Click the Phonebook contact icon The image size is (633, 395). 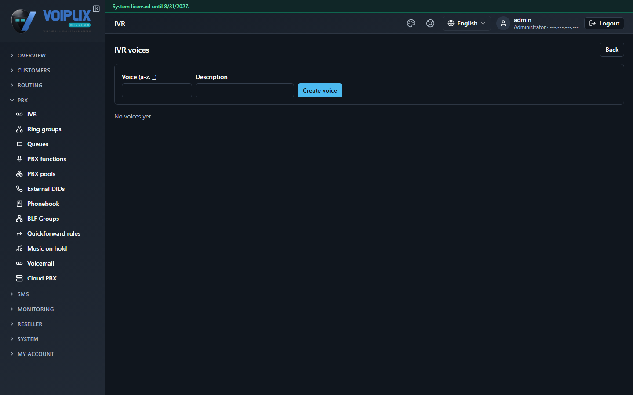click(19, 204)
